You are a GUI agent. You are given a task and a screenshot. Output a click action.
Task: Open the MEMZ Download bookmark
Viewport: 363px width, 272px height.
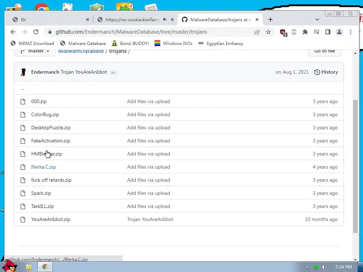tap(32, 43)
